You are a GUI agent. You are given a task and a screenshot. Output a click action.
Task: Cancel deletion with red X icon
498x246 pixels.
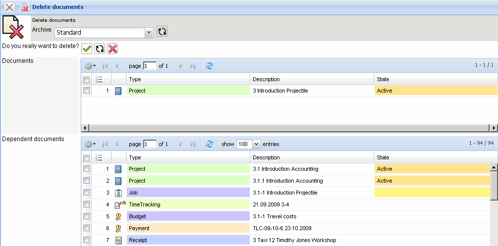112,48
